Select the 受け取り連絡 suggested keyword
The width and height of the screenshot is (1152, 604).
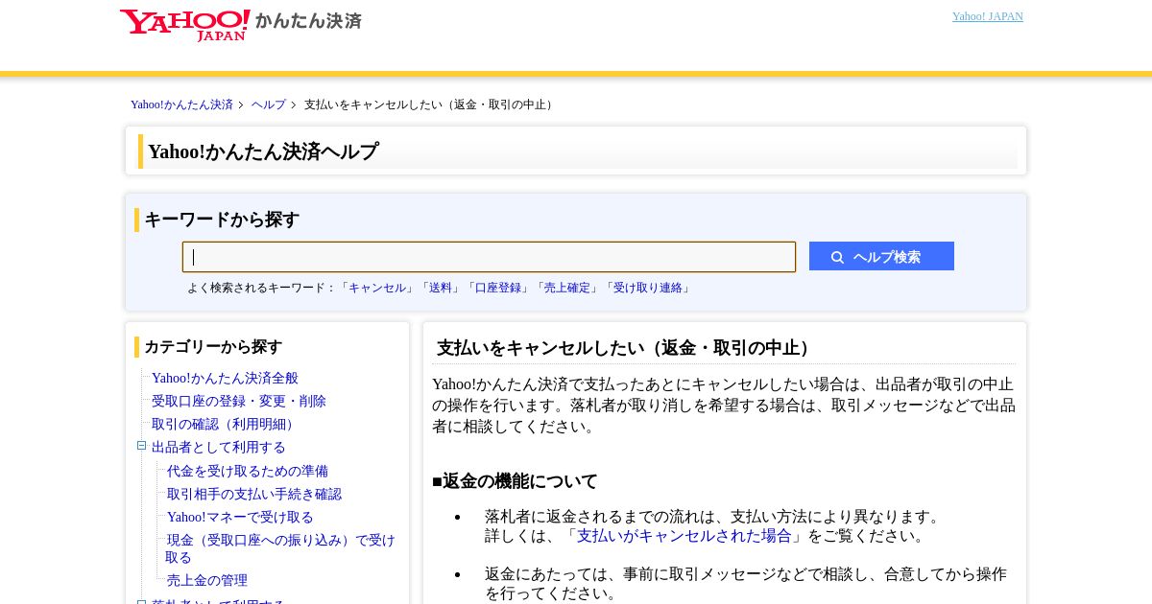click(x=648, y=288)
